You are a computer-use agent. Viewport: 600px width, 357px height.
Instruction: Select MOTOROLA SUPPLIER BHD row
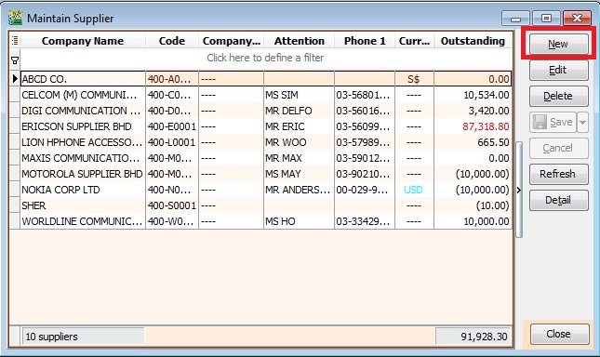click(x=265, y=174)
